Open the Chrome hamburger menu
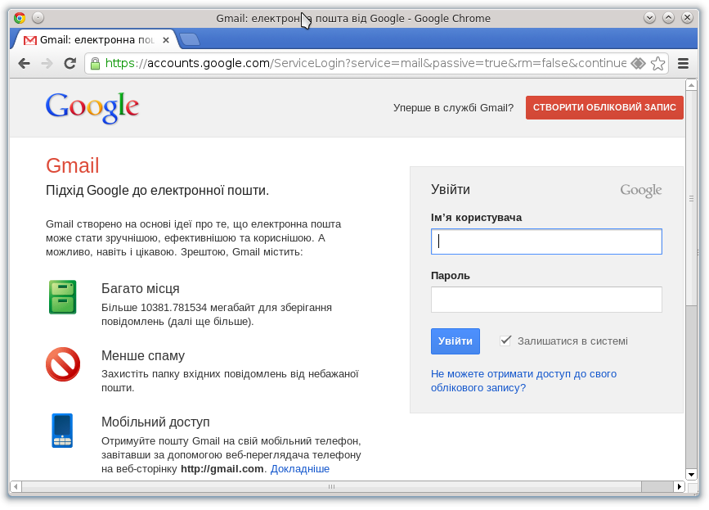 coord(683,63)
